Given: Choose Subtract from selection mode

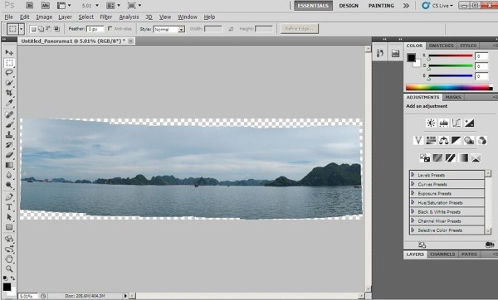Looking at the screenshot, I should tap(49, 29).
